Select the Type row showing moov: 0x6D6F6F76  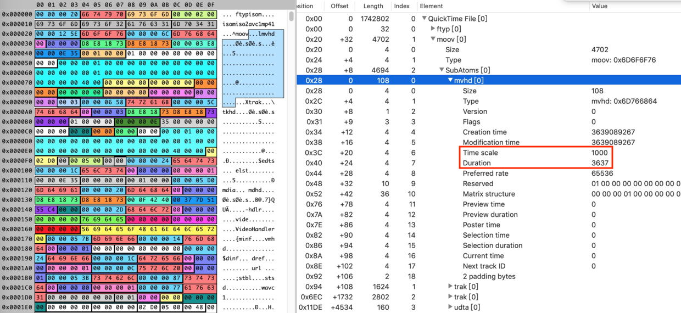click(x=489, y=60)
